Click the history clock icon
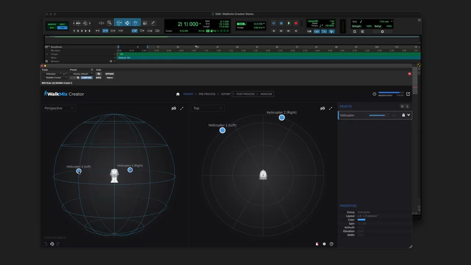The image size is (471, 265). point(52,244)
